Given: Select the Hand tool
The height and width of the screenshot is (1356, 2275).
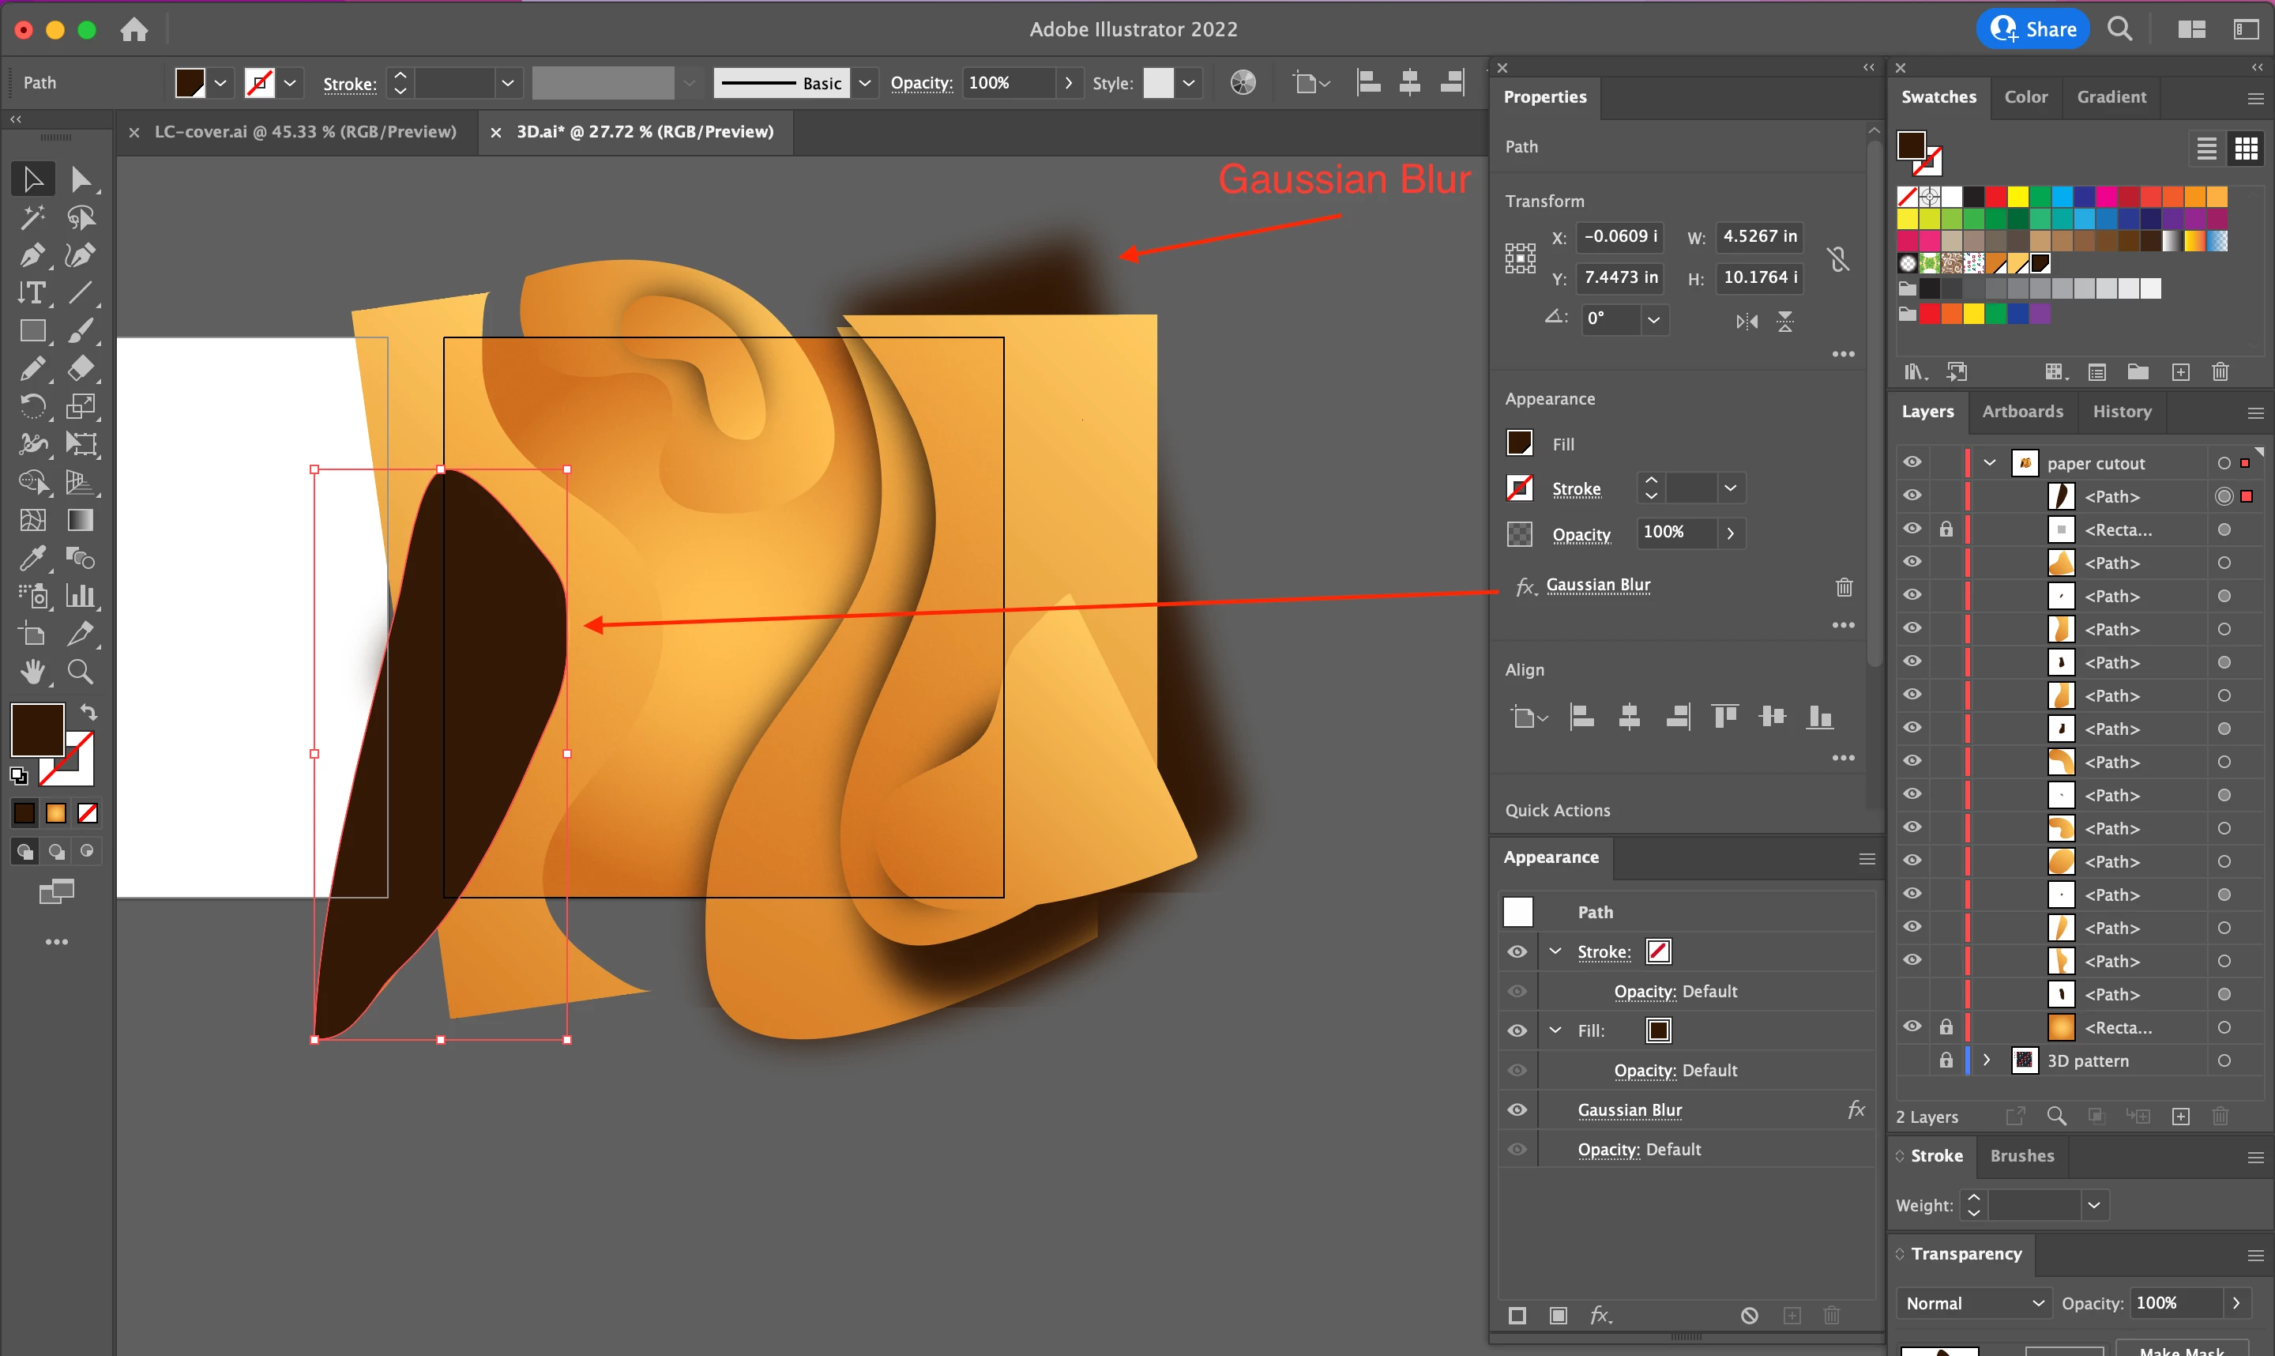Looking at the screenshot, I should [x=33, y=672].
